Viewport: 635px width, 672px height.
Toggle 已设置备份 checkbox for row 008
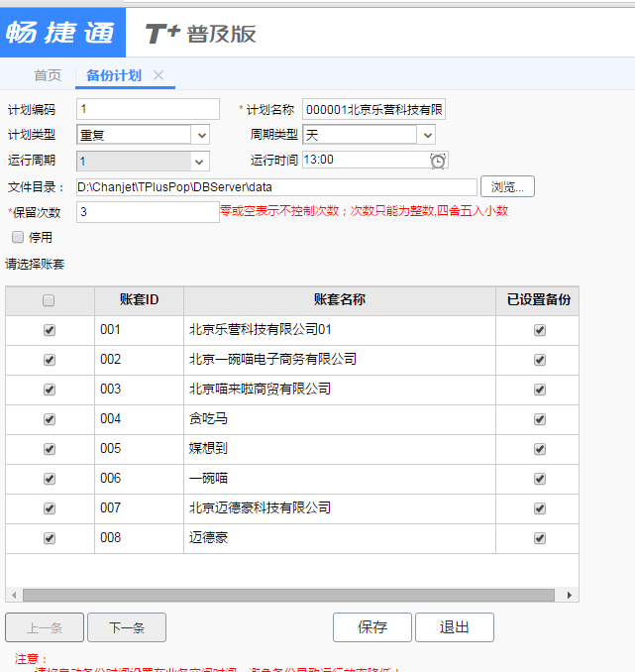point(540,538)
